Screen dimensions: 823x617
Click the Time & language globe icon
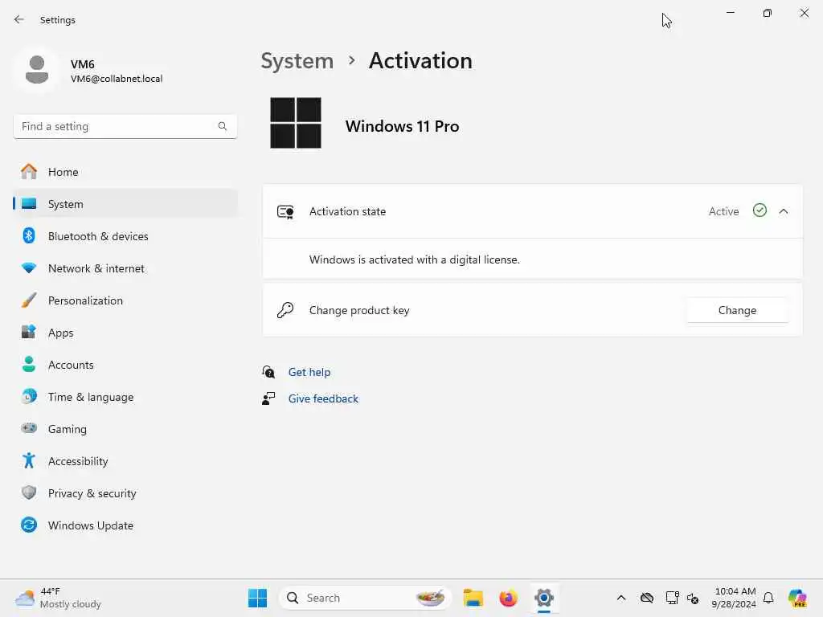pos(29,396)
